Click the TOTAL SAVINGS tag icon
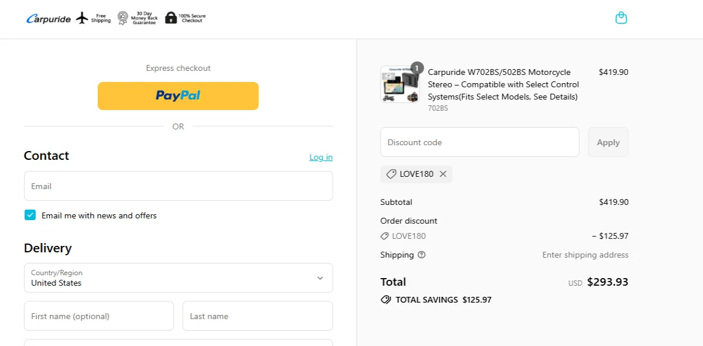703x346 pixels. [385, 299]
